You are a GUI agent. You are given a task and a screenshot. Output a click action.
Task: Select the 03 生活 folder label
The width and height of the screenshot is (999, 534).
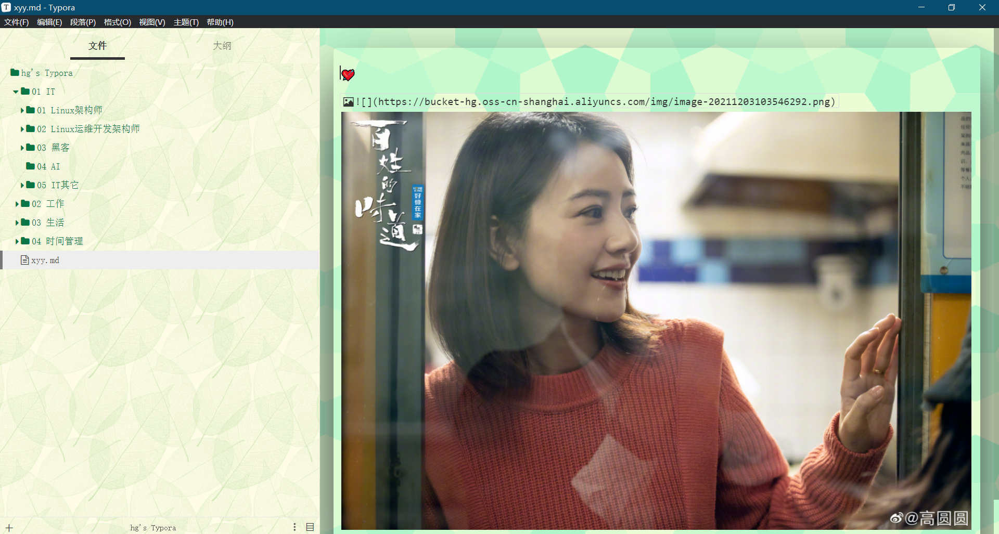48,223
